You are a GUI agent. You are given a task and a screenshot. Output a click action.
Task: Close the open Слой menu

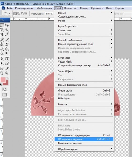click(58, 8)
